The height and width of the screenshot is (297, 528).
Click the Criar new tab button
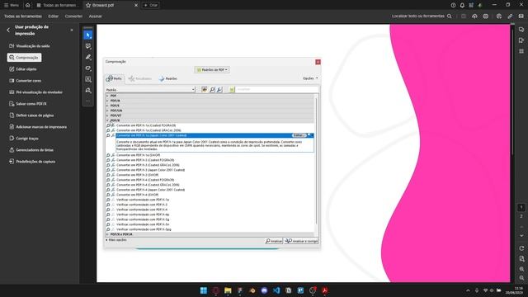(x=151, y=5)
